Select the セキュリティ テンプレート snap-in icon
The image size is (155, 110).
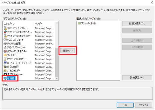tap(5, 28)
